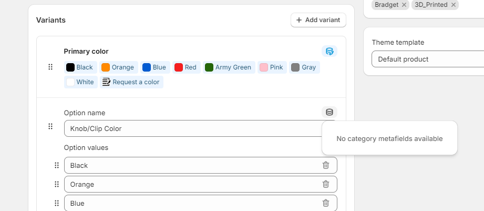Remove the Bradget tag
This screenshot has height=211, width=484.
404,5
